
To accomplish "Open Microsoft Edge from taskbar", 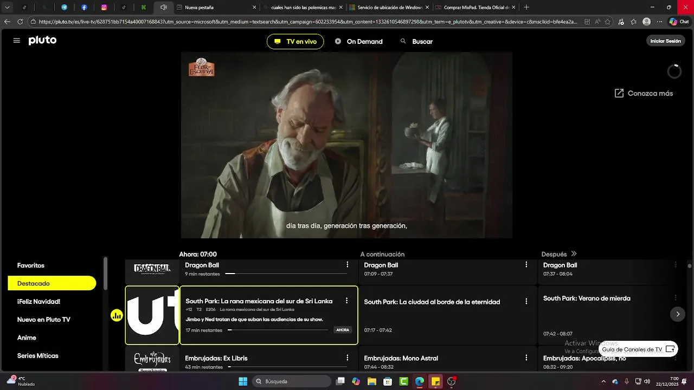I will 420,381.
